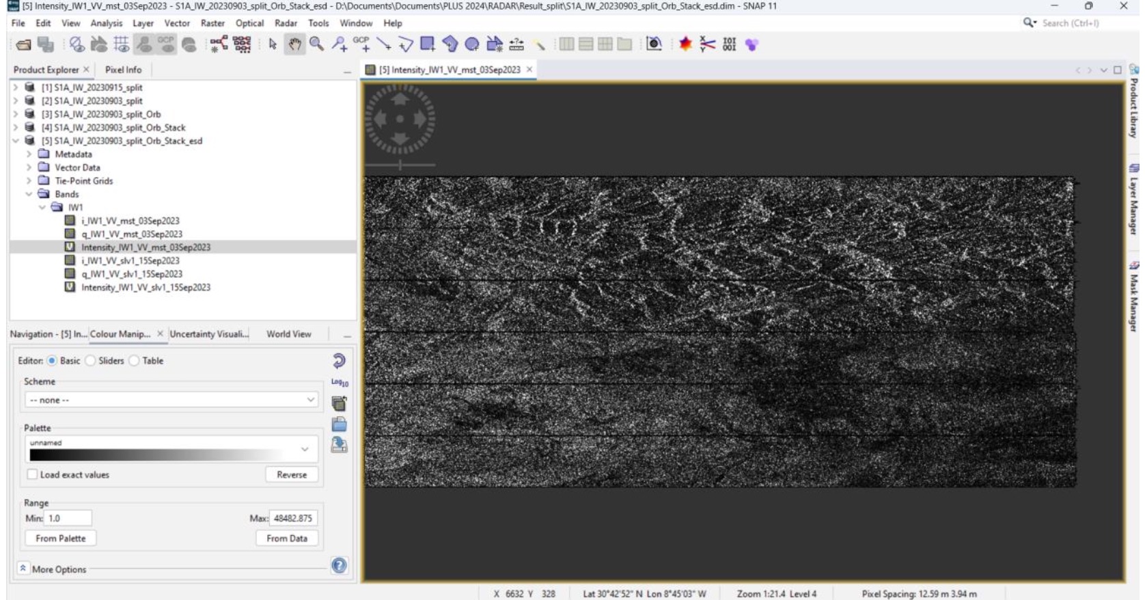Click the From Palette button
Screen dimensions: 1145x600
coord(61,538)
